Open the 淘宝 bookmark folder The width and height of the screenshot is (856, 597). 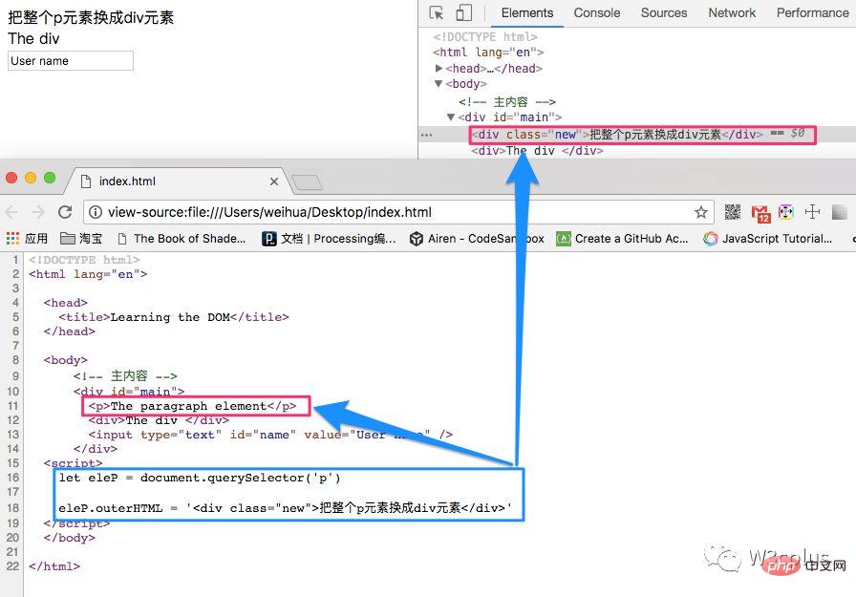pos(81,239)
